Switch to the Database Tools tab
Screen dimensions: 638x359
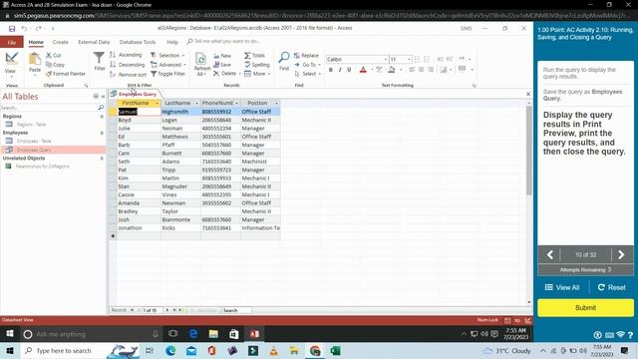tap(138, 42)
